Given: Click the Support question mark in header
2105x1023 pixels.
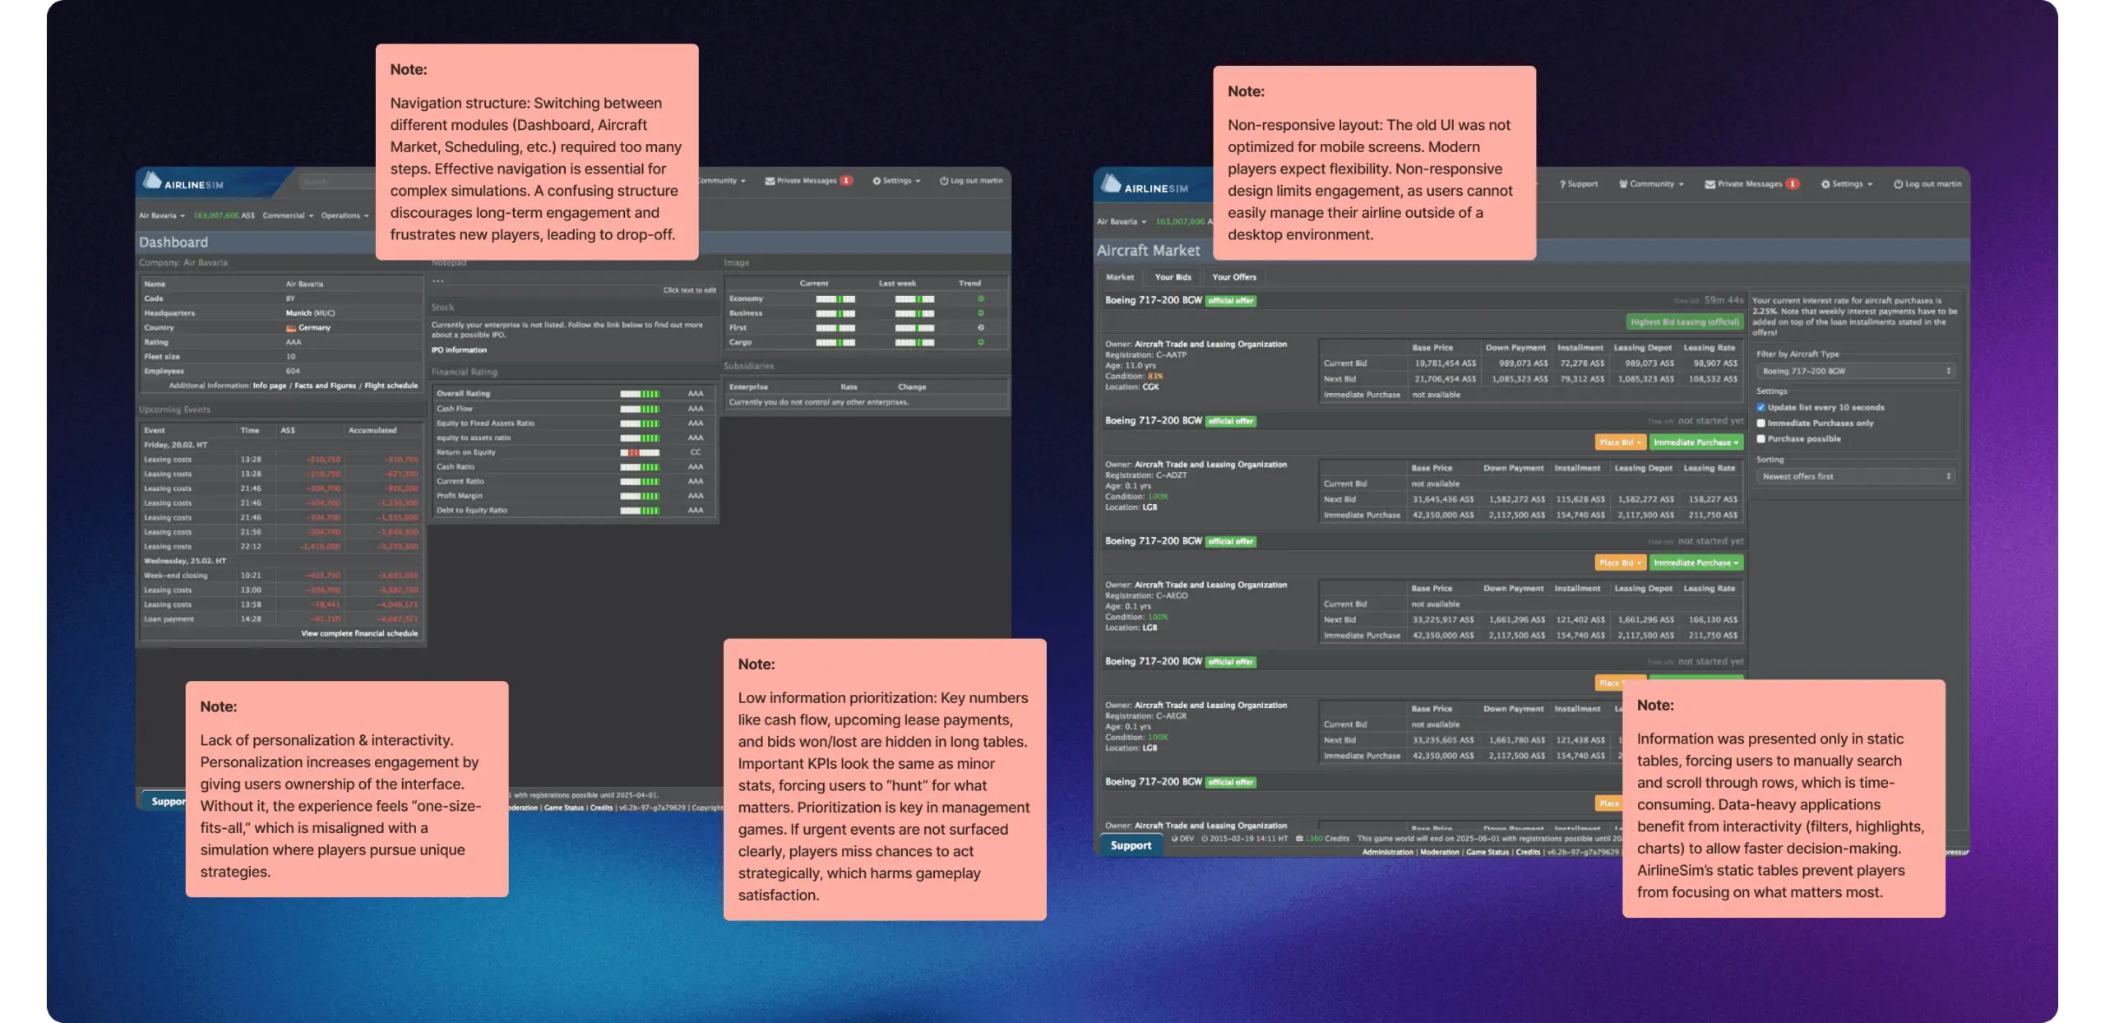Looking at the screenshot, I should pos(1562,184).
